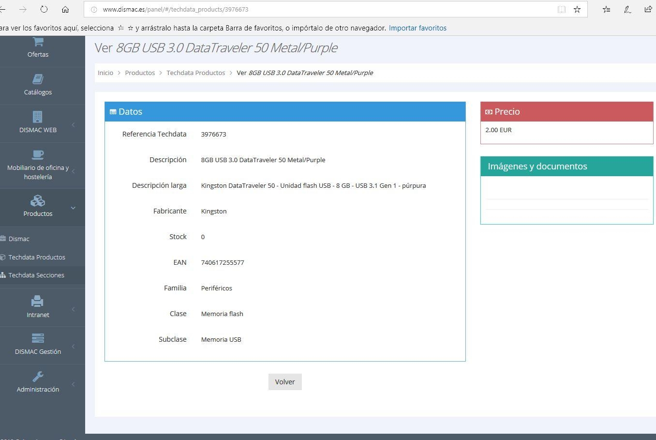Expand the Intranet menu arrow

[x=73, y=309]
